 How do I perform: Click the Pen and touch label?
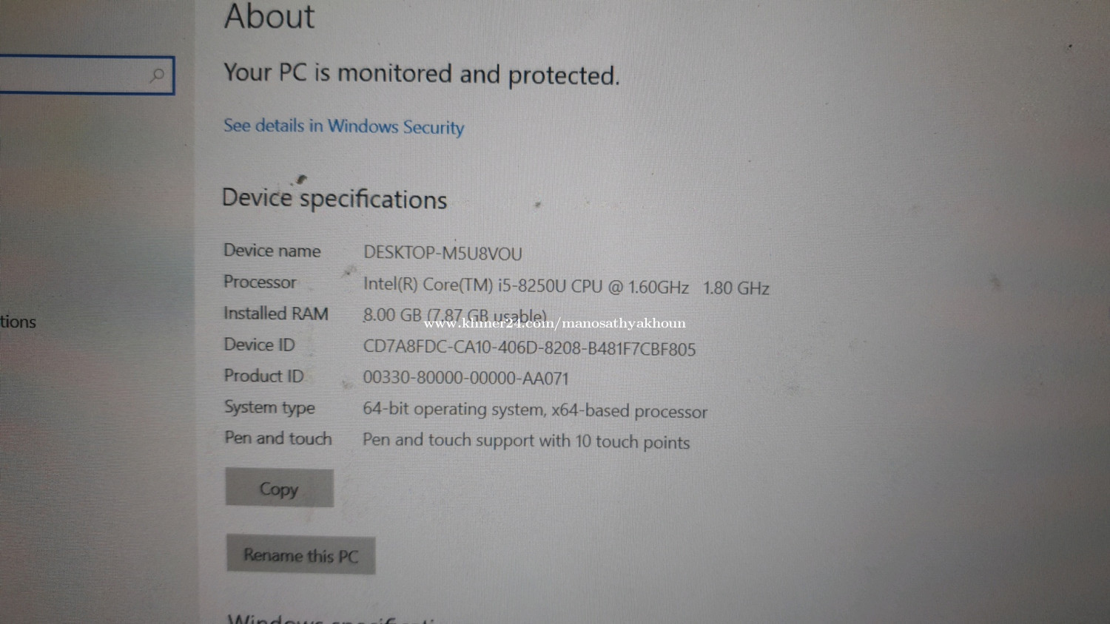(x=278, y=438)
